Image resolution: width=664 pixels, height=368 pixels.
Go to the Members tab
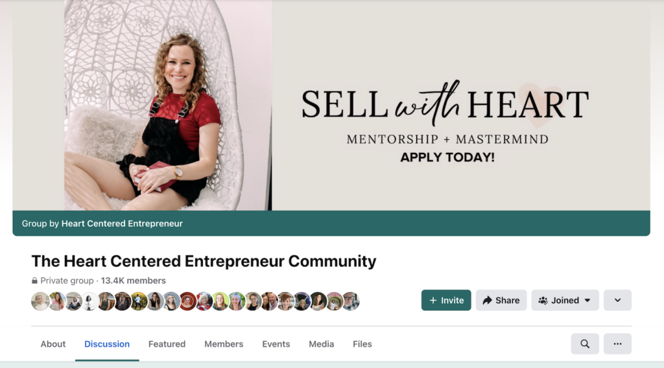(224, 344)
